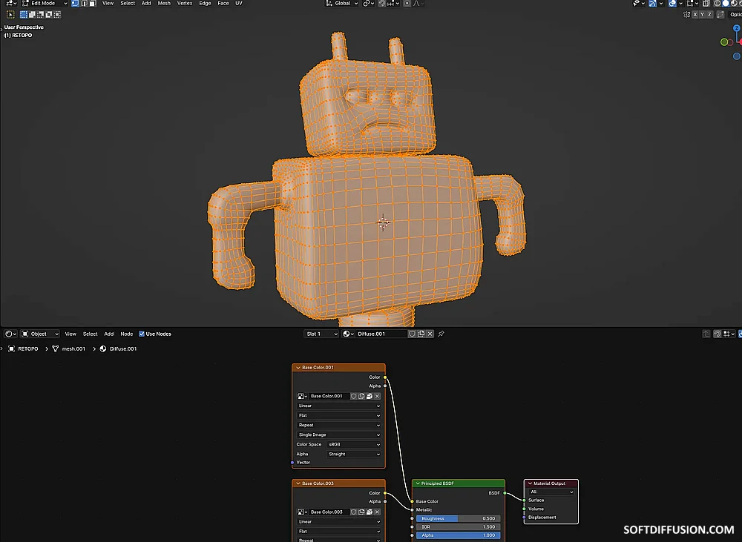Open the UV menu
Viewport: 742px width, 542px height.
pos(238,3)
